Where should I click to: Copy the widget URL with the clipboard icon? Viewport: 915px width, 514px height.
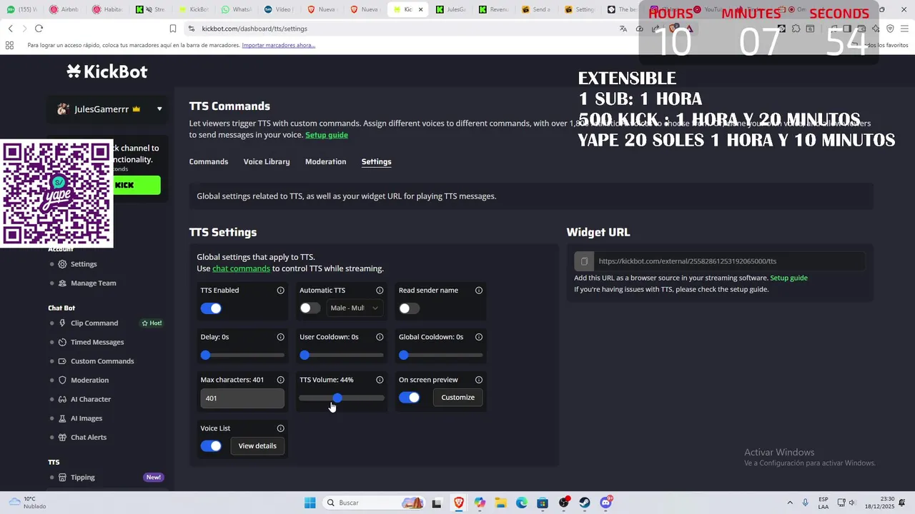[x=584, y=261]
